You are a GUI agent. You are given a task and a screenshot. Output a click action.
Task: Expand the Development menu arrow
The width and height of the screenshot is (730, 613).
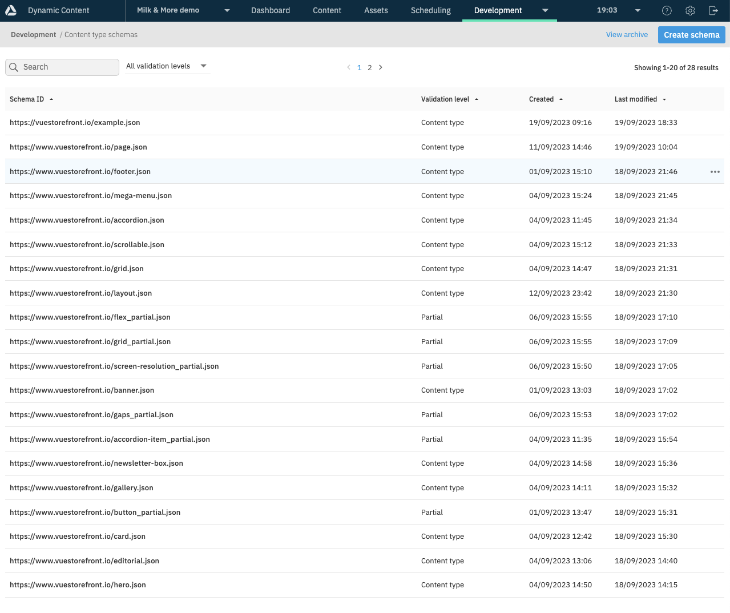click(545, 10)
